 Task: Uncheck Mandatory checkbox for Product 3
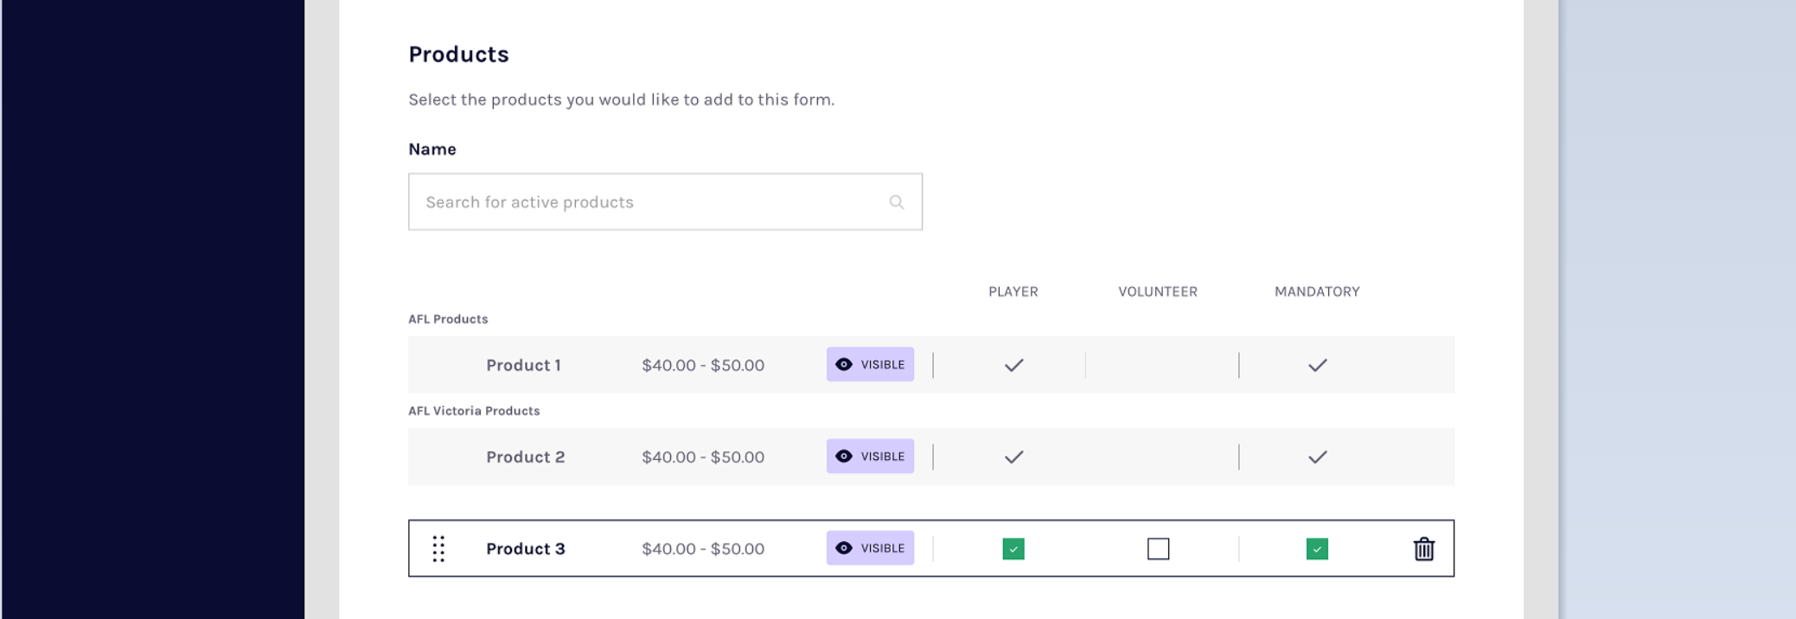click(1317, 549)
